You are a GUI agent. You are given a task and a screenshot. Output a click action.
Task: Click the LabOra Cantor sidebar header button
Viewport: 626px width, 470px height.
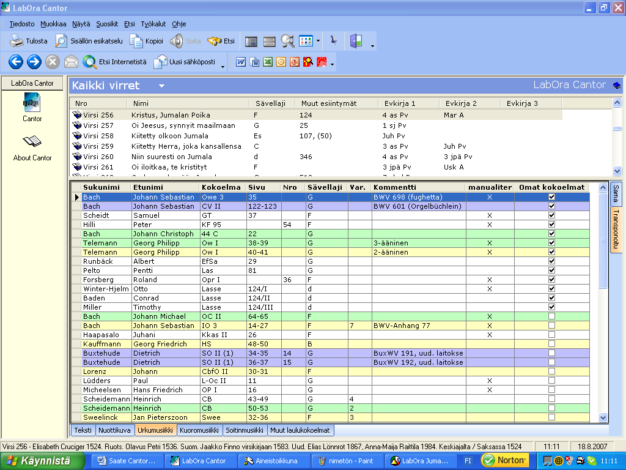(32, 83)
